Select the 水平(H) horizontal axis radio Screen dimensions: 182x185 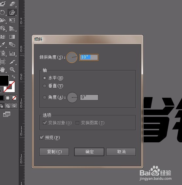pos(45,78)
